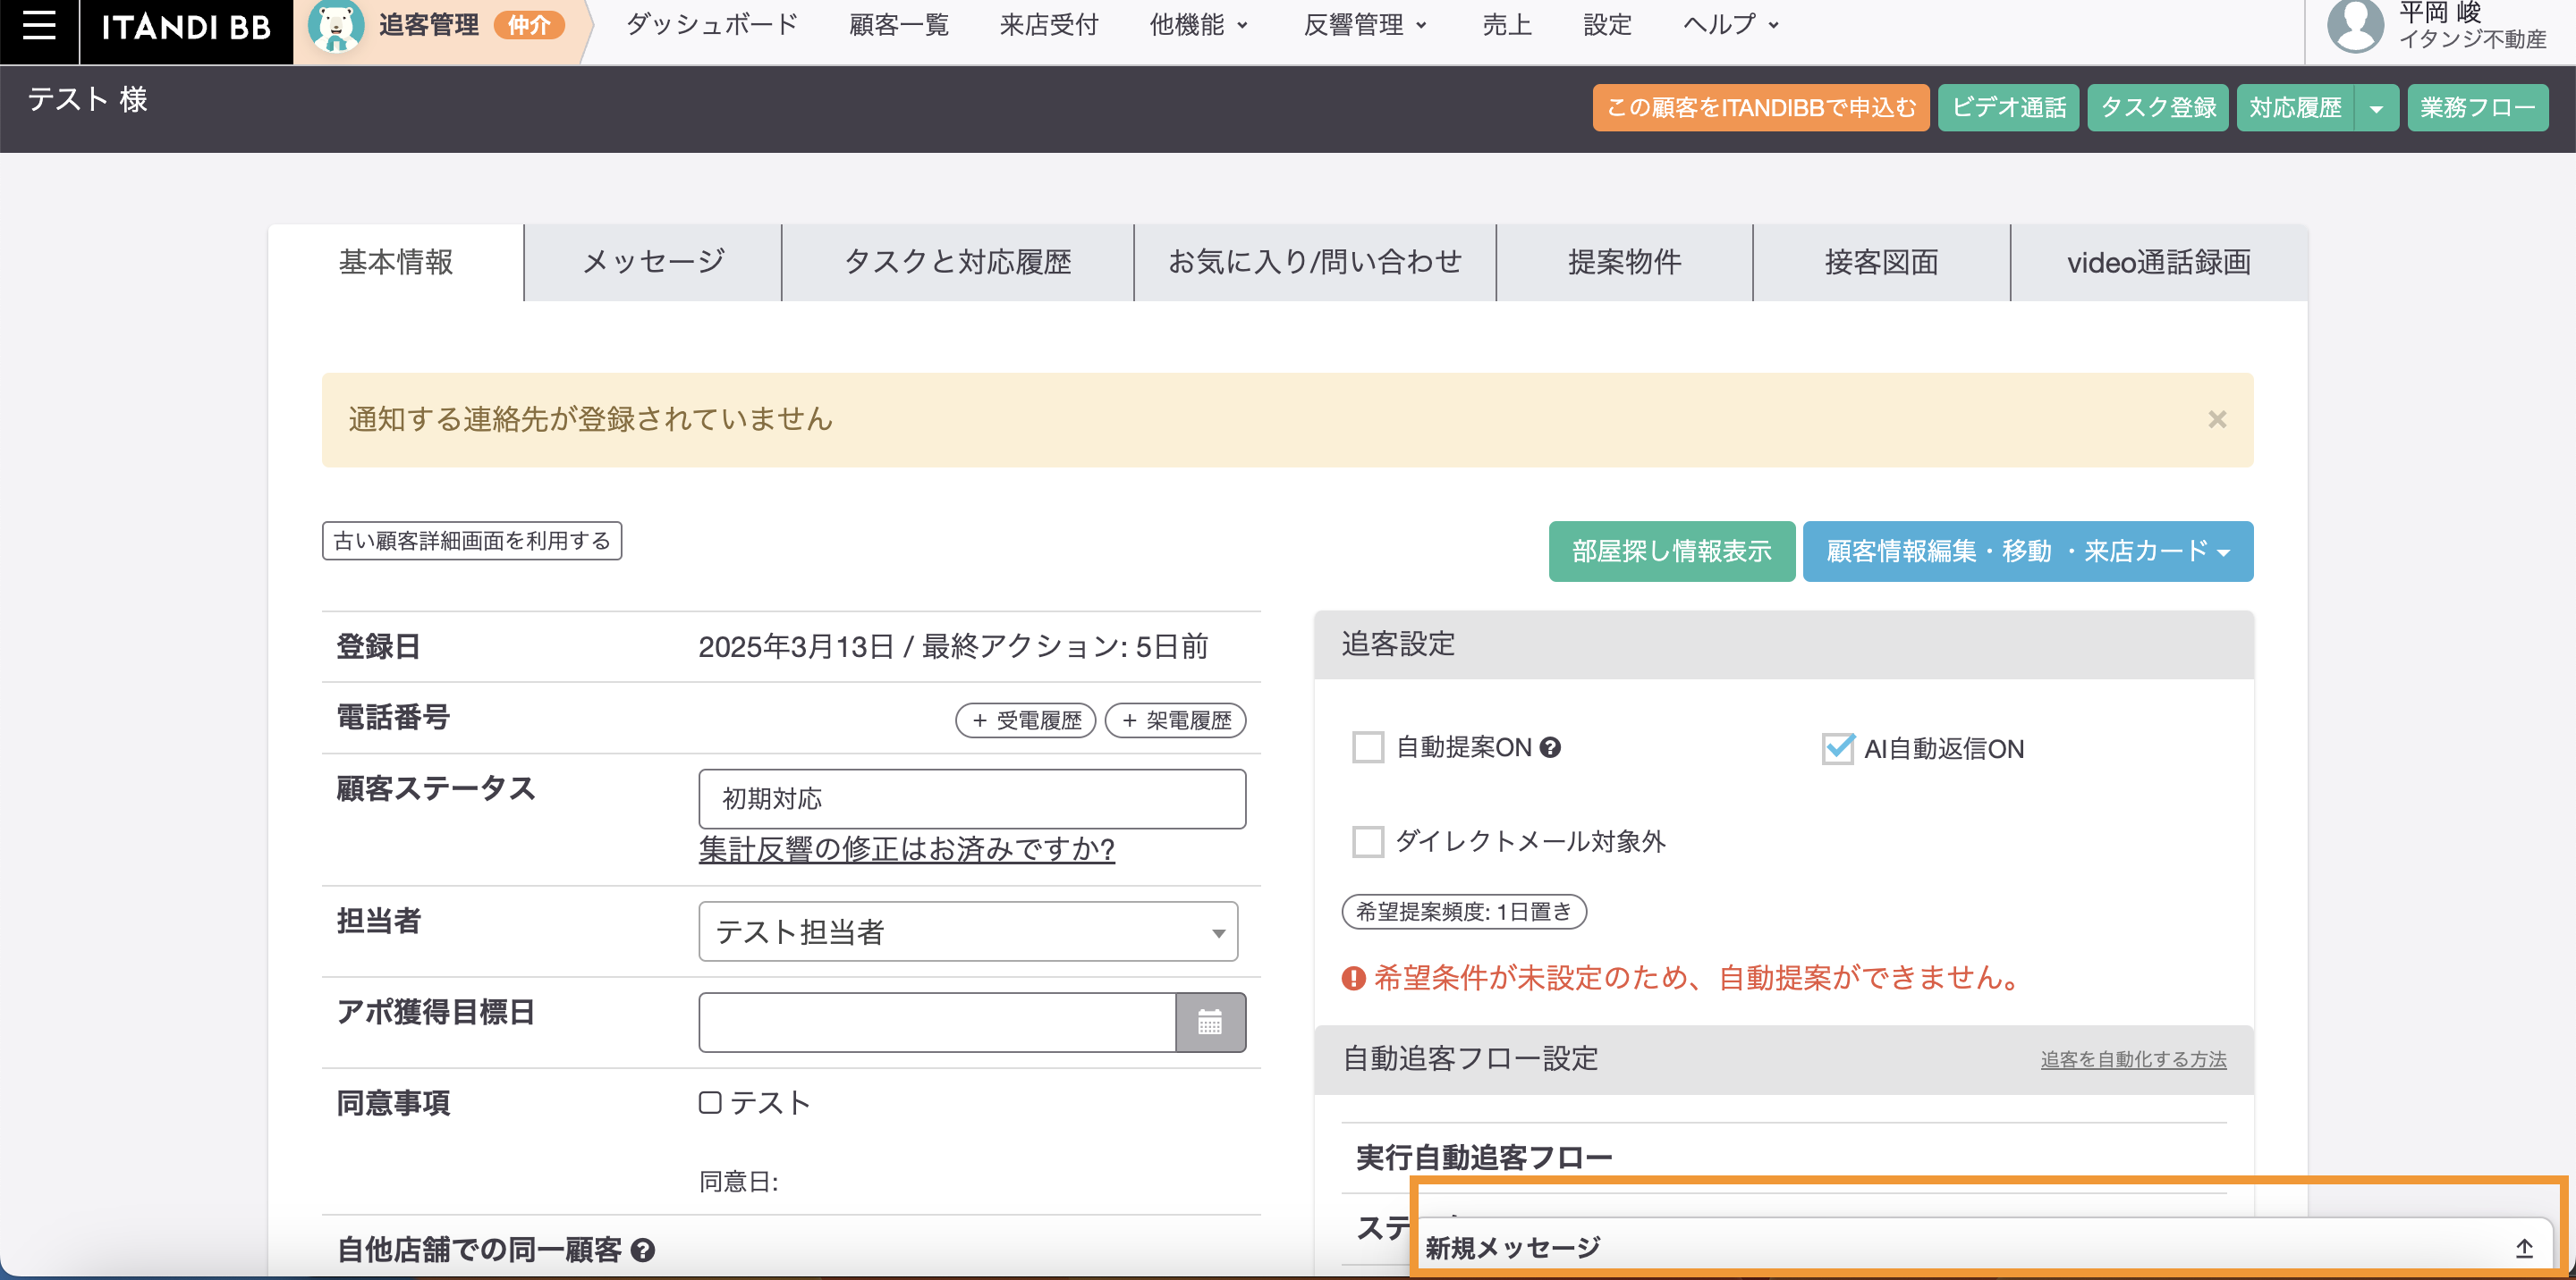Select the 基本情報 tab
This screenshot has width=2576, height=1280.
click(396, 263)
